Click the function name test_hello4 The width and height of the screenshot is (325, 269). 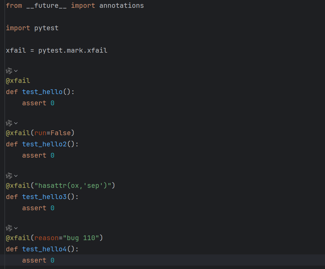coord(44,249)
